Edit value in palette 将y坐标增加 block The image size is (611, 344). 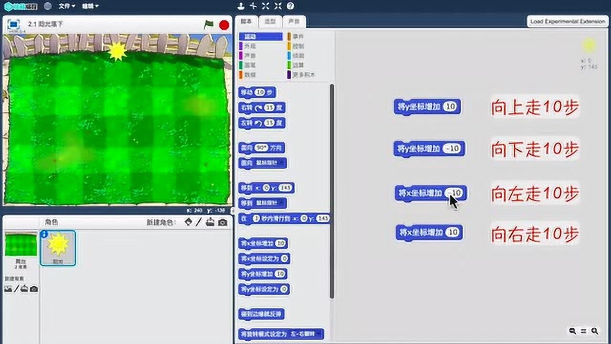(x=280, y=274)
